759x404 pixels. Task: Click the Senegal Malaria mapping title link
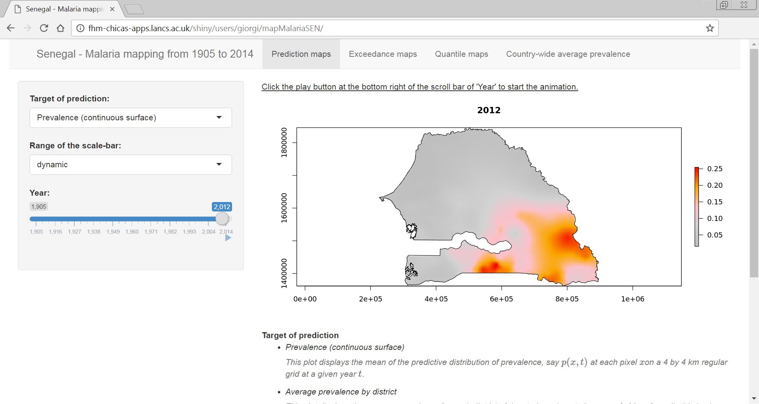tap(145, 54)
